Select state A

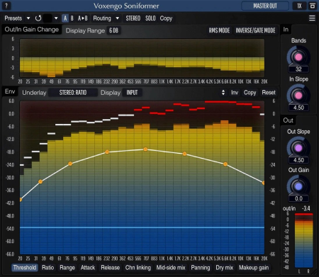pyautogui.click(x=65, y=18)
